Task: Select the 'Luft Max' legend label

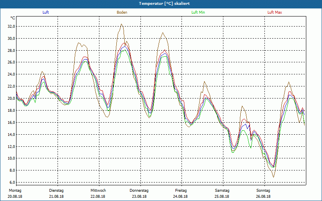Action: 275,12
